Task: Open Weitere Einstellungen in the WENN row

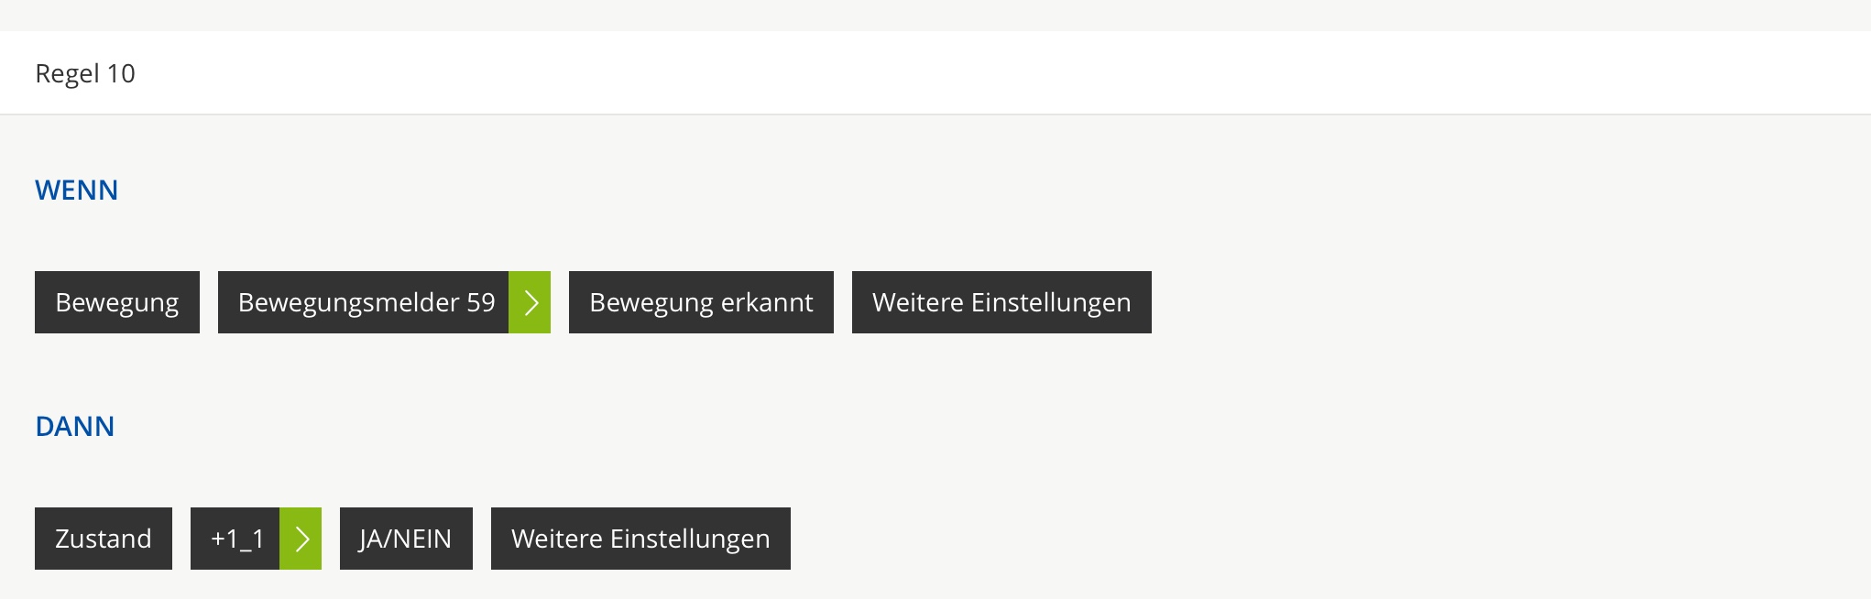Action: click(1001, 302)
